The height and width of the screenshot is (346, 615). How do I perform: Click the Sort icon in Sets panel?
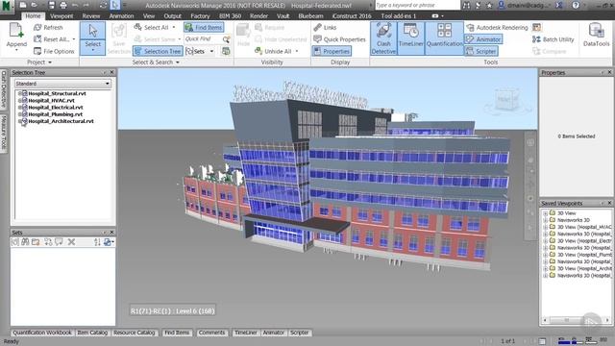point(97,242)
